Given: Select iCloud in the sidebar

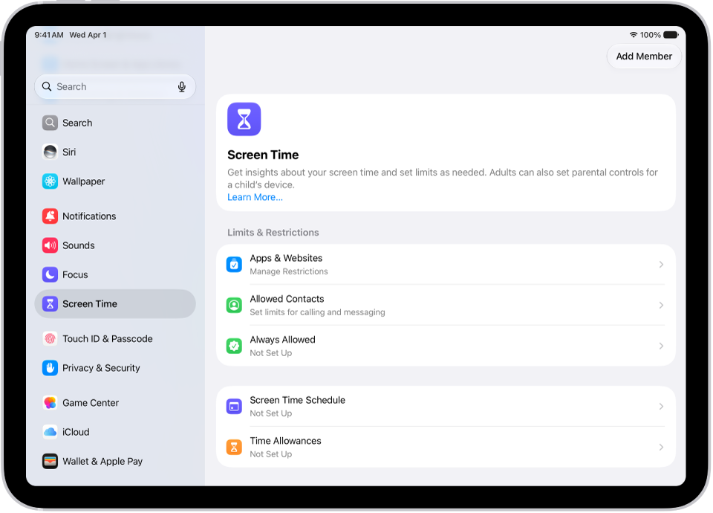Looking at the screenshot, I should (115, 432).
